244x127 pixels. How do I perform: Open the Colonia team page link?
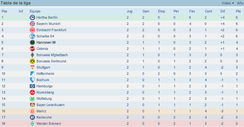pyautogui.click(x=42, y=49)
